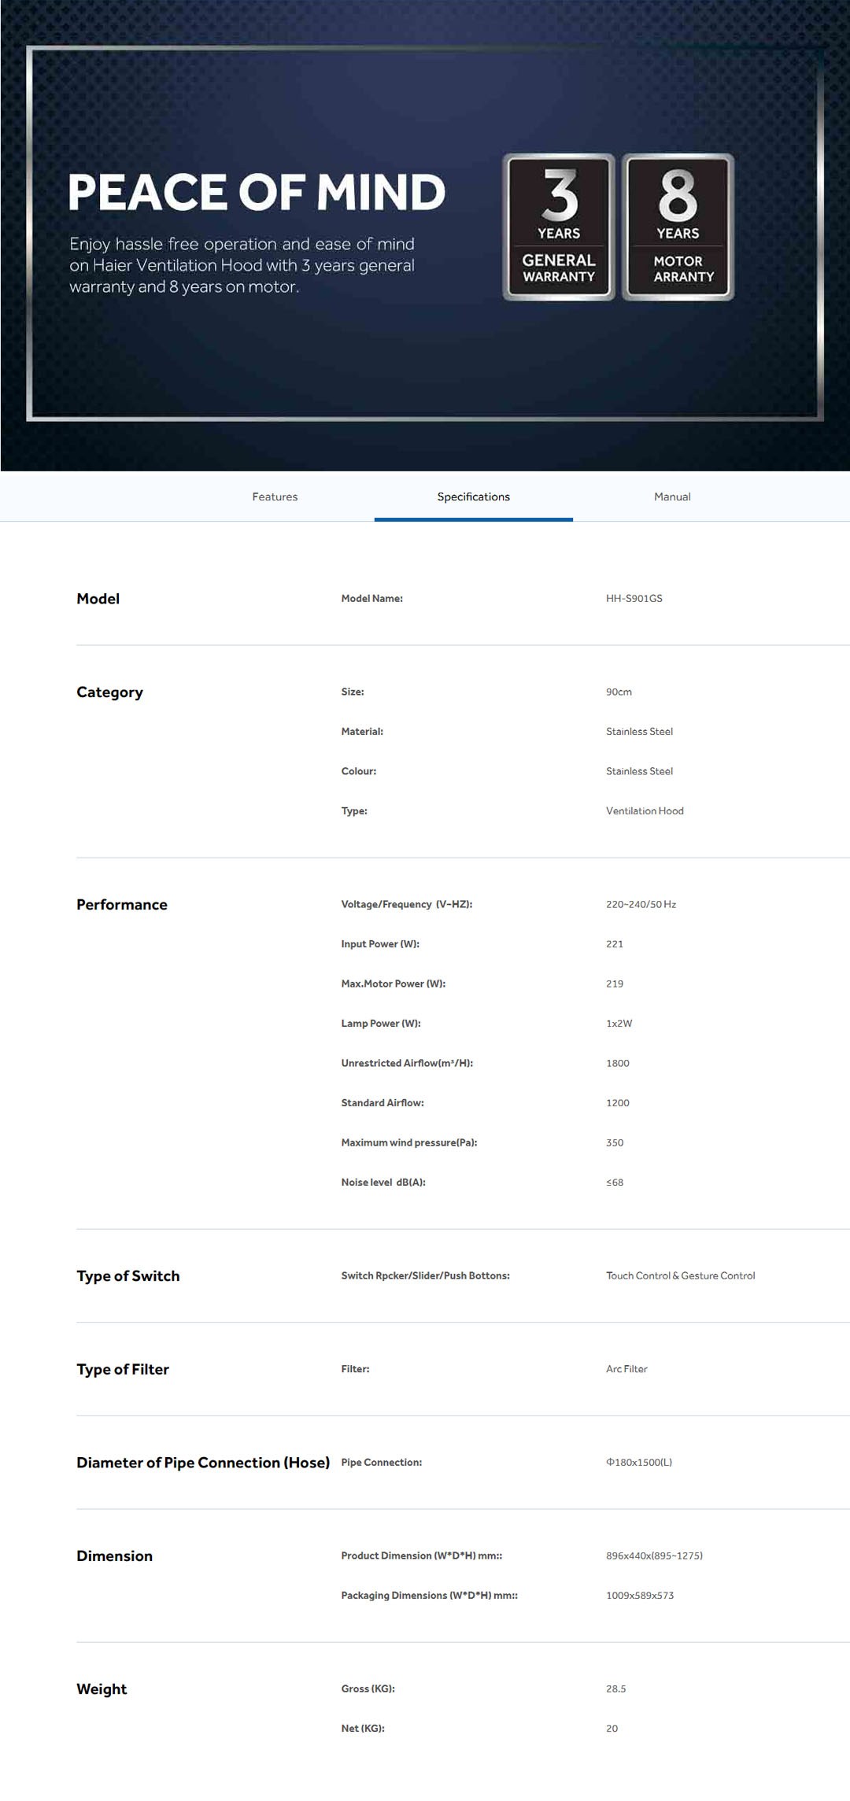This screenshot has width=850, height=1801.
Task: Click the warranty description paragraph in banner
Action: (242, 265)
